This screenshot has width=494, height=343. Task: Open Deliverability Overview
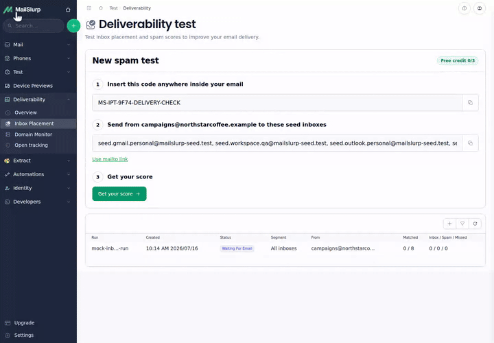(25, 113)
